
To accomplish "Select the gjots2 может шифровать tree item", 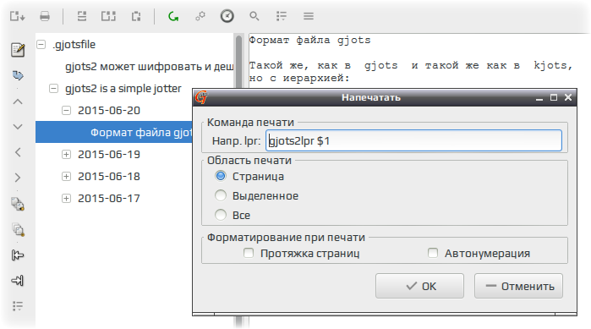I will pyautogui.click(x=150, y=67).
